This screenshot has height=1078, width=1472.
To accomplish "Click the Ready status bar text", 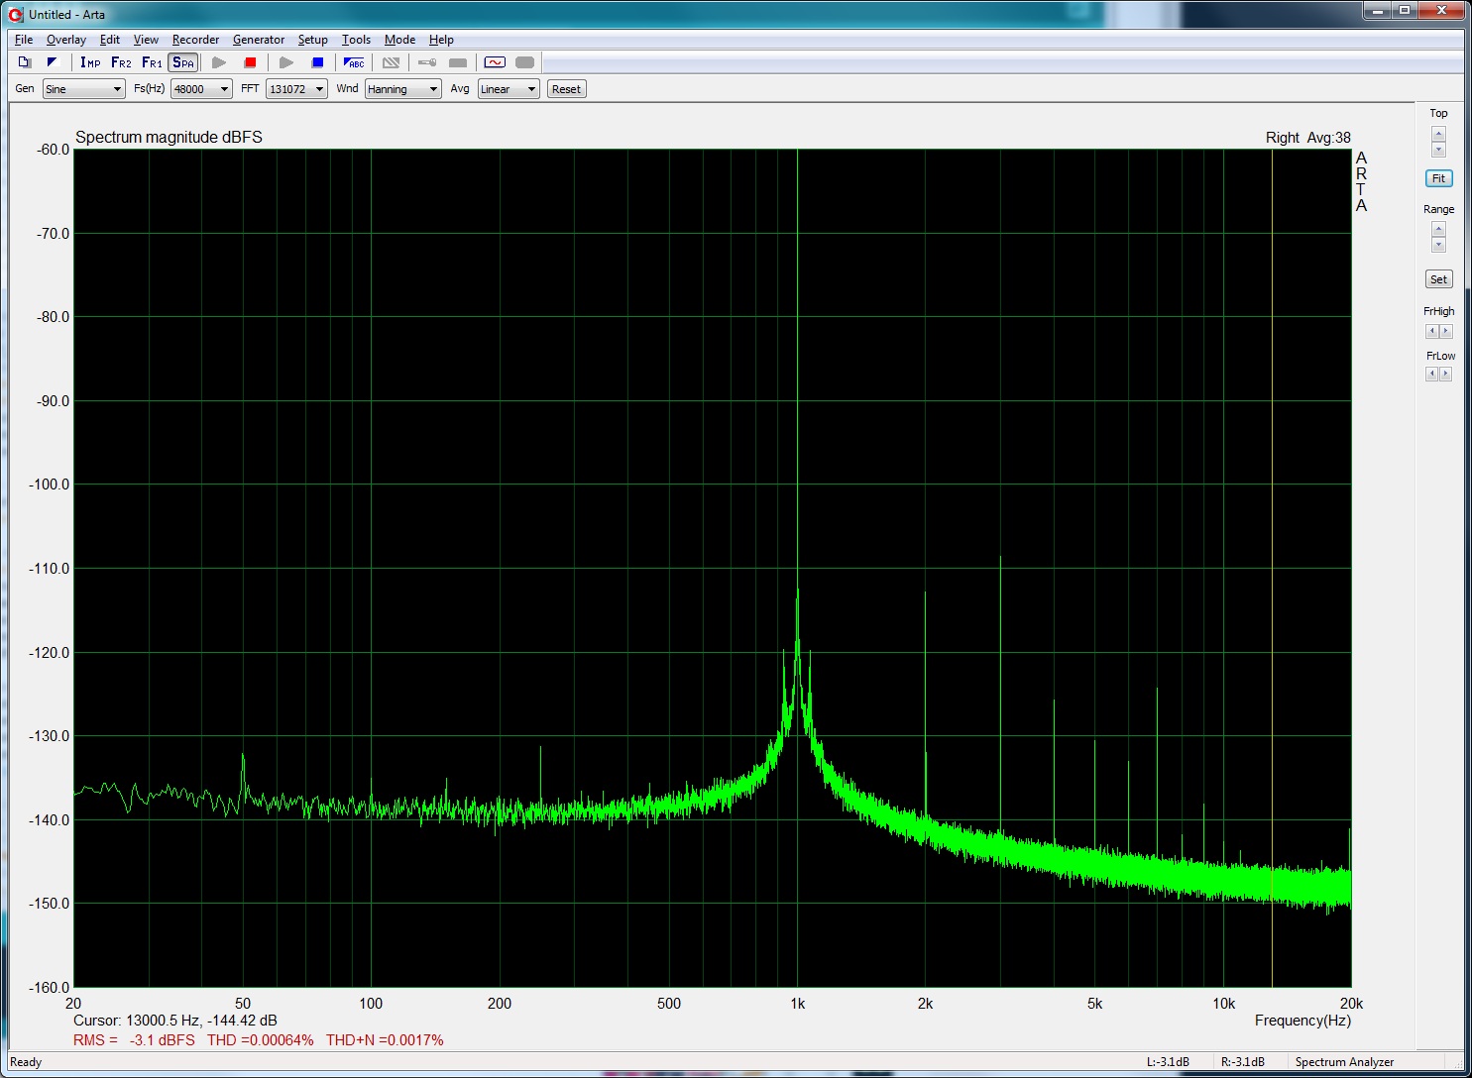I will click(x=26, y=1062).
